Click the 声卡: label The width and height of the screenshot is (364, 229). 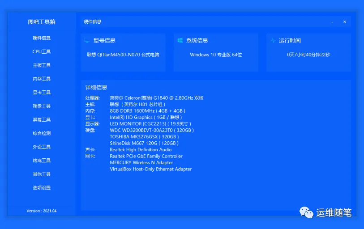coord(90,150)
